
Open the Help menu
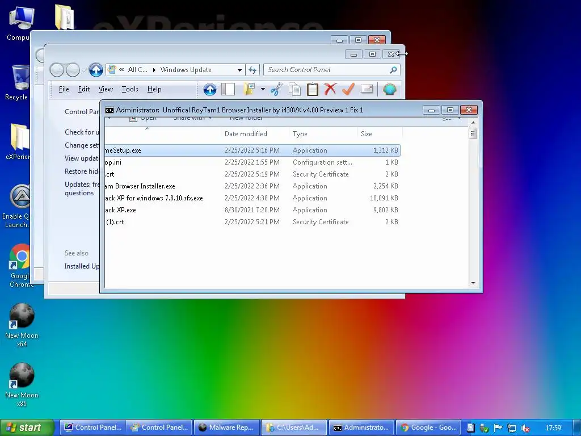tap(154, 89)
